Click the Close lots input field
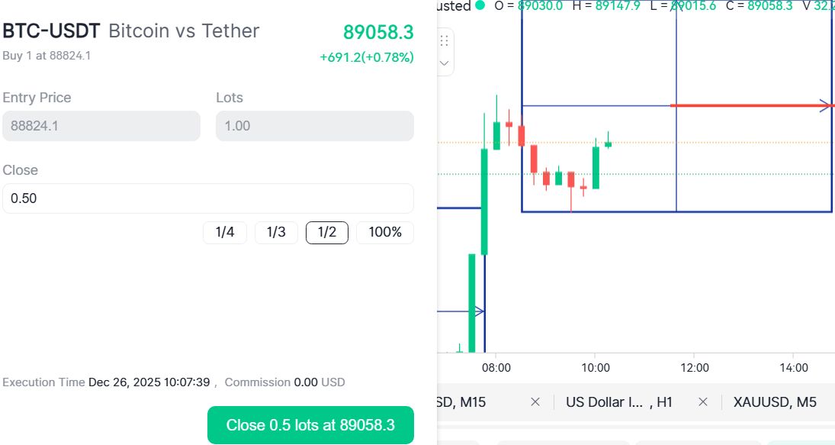This screenshot has height=445, width=835. click(207, 198)
